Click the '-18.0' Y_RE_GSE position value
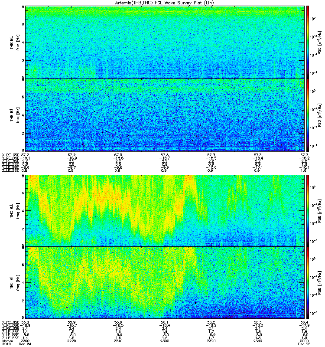 257,325
